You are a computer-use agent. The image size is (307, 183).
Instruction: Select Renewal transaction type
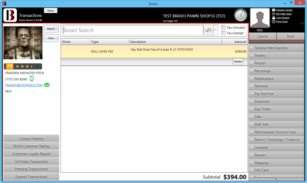(276, 86)
